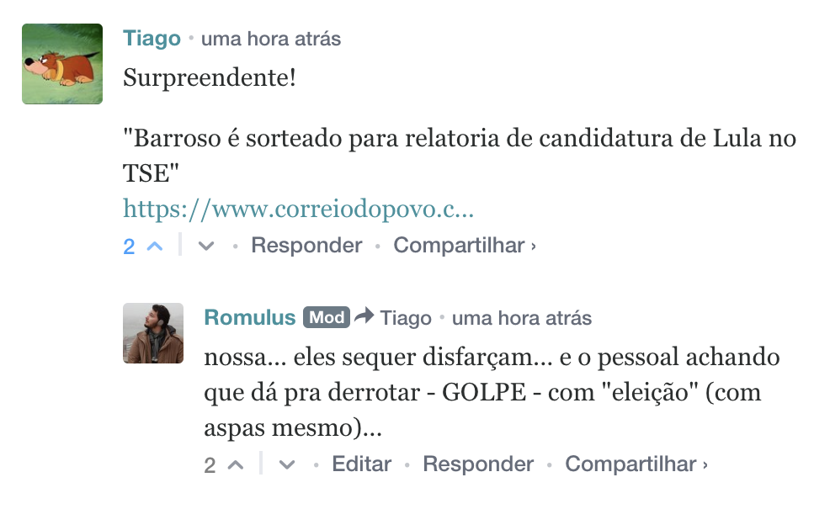The image size is (830, 525).
Task: Upvote Romulus's reply
Action: coord(236,465)
